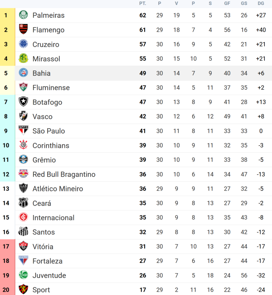Screen dimensions: 272x295
Task: Open the Atlético Mineiro team link
Action: (57, 189)
